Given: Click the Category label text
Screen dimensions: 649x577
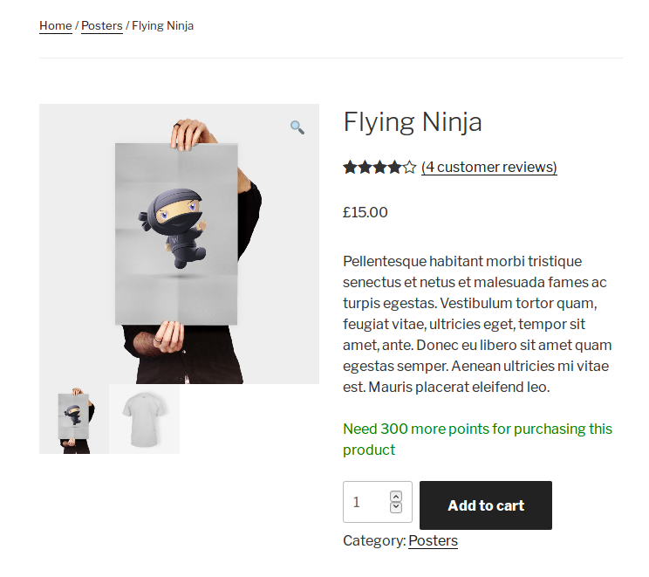Looking at the screenshot, I should [374, 540].
